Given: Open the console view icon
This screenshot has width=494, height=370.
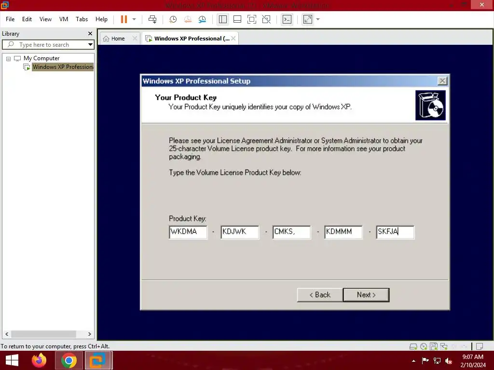Looking at the screenshot, I should click(x=287, y=19).
